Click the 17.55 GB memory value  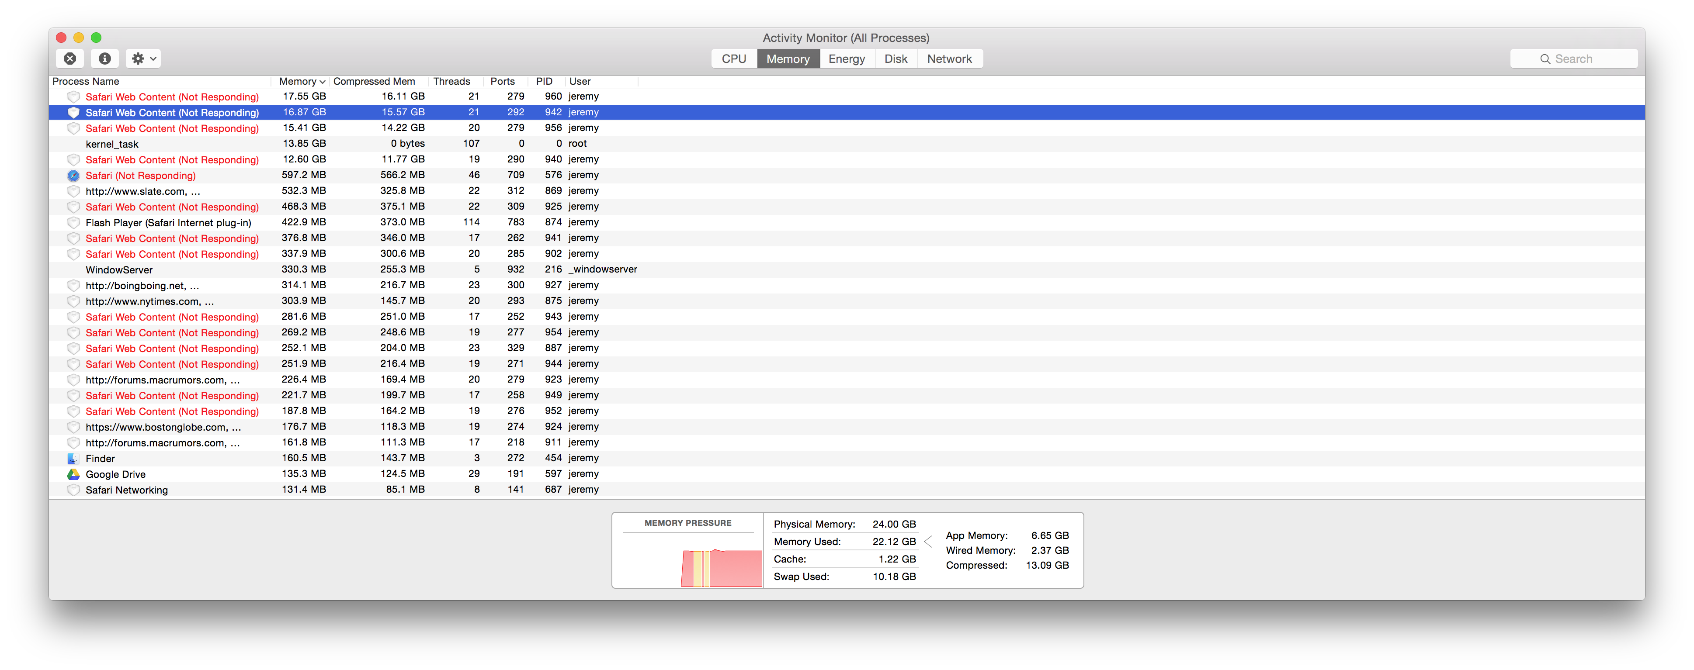[x=304, y=97]
